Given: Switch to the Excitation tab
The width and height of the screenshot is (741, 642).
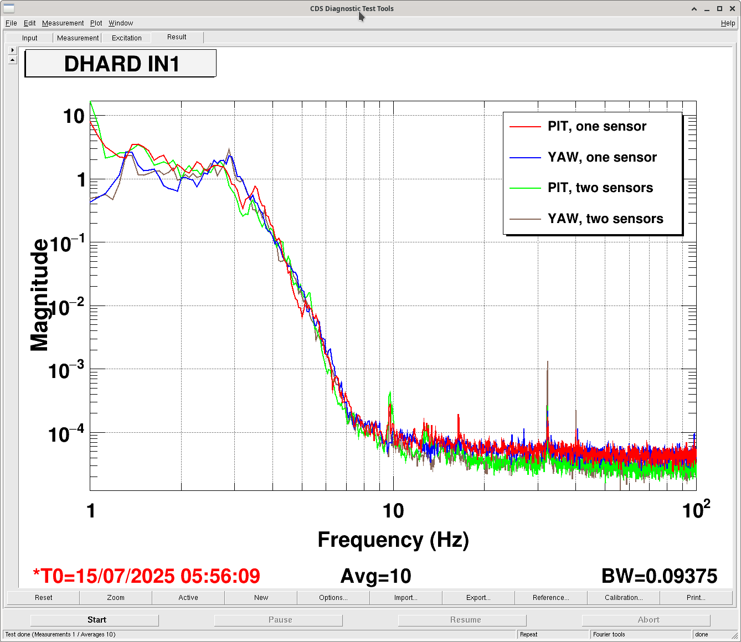Looking at the screenshot, I should point(127,38).
